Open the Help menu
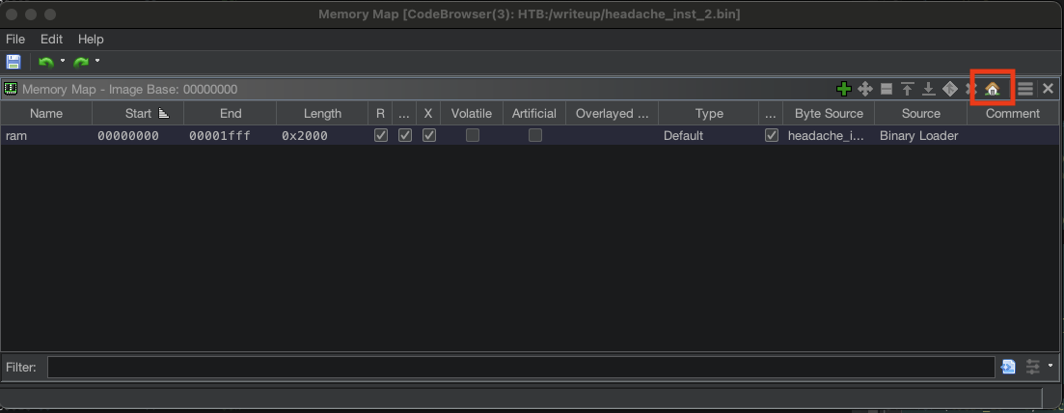 pyautogui.click(x=91, y=39)
